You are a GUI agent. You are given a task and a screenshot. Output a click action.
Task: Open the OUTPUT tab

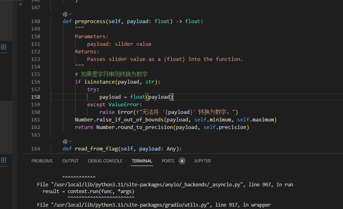(70, 161)
